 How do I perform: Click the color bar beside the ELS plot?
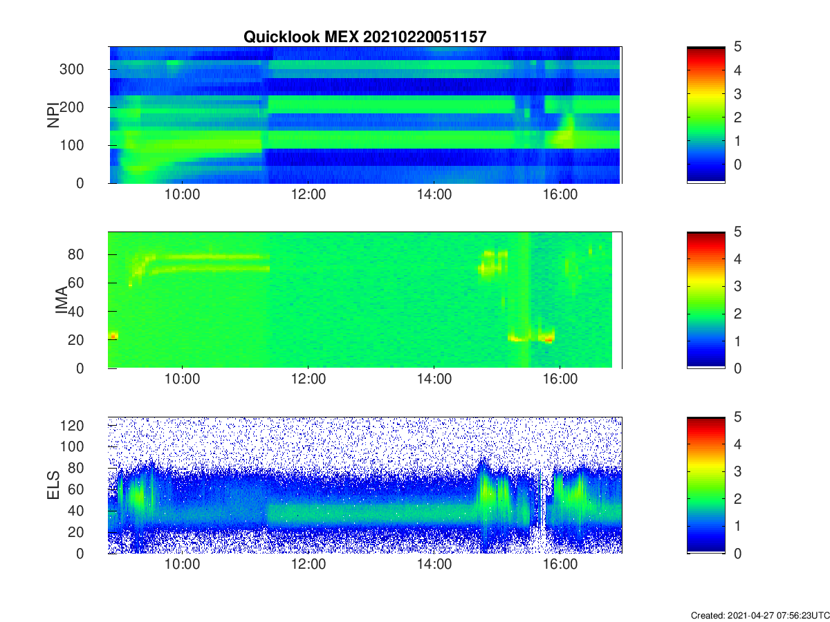coord(706,485)
